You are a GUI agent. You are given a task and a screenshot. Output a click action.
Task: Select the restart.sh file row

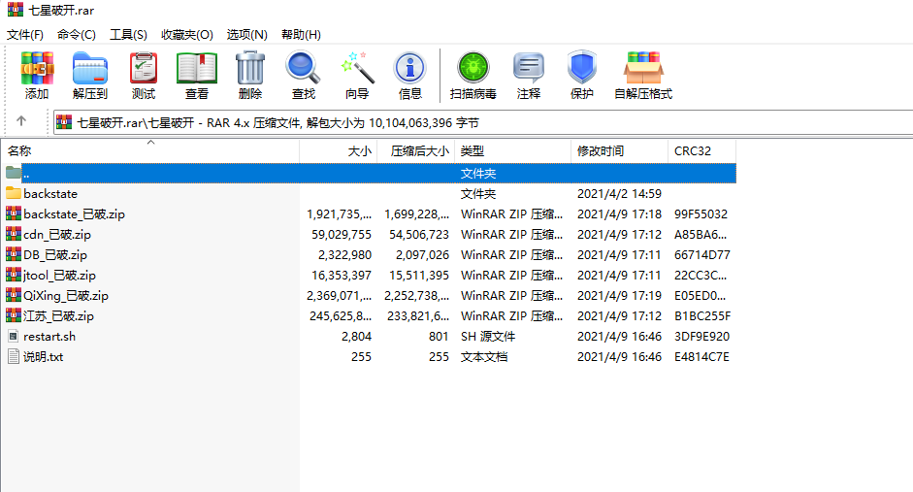tap(49, 337)
